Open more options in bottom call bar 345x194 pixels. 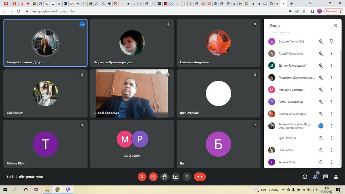(x=187, y=176)
